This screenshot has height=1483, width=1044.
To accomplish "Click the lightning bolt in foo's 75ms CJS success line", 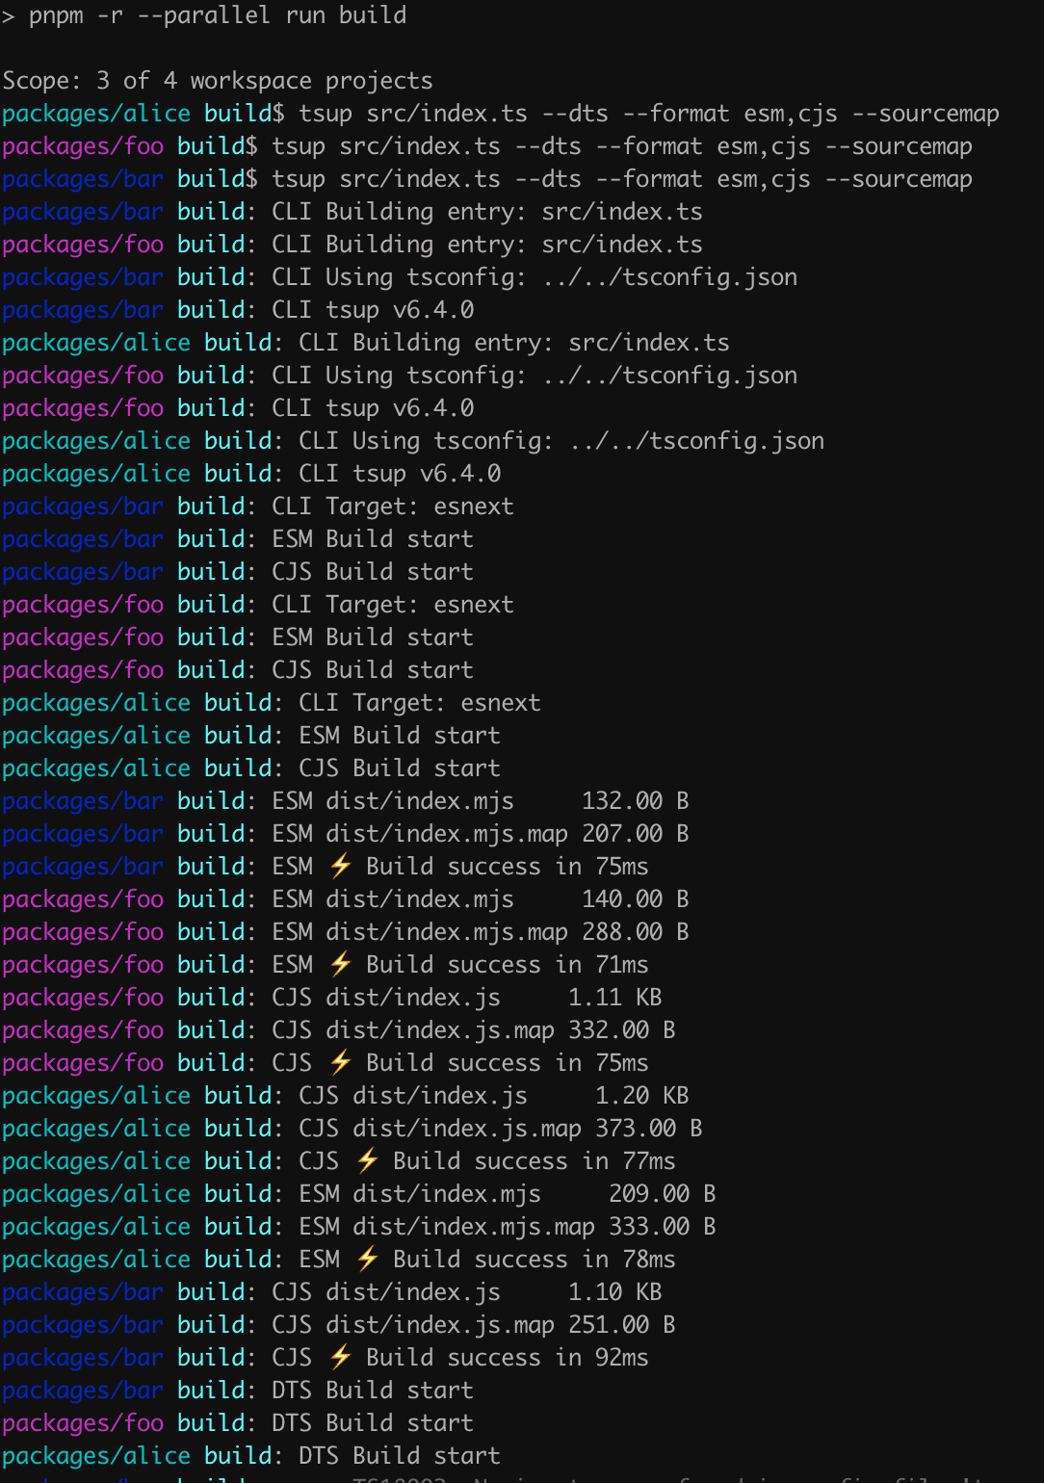I will point(340,1063).
